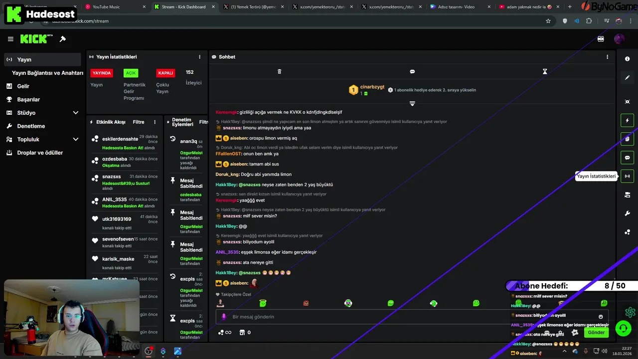This screenshot has width=638, height=359.
Task: Click the shop icon with count 0
Action: 245,333
